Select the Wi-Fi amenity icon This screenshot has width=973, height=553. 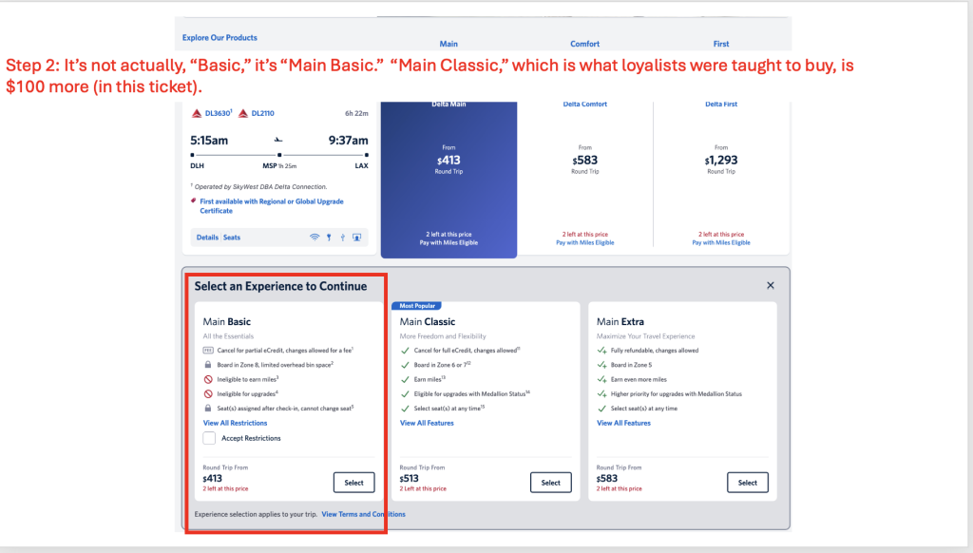(315, 238)
